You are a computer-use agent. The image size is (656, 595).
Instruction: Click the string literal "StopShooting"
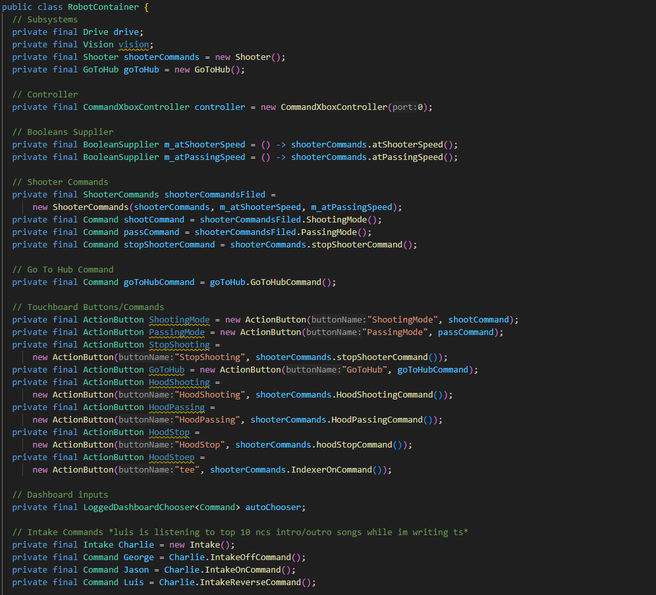209,357
